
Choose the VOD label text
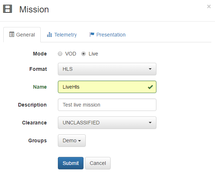pos(70,54)
